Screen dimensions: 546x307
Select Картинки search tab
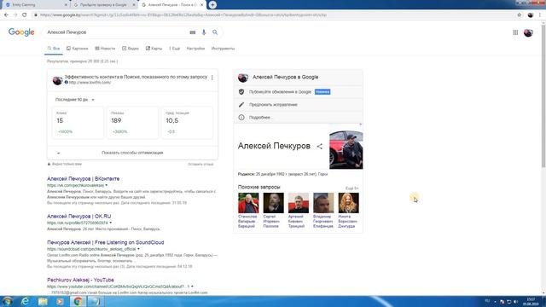pos(78,49)
